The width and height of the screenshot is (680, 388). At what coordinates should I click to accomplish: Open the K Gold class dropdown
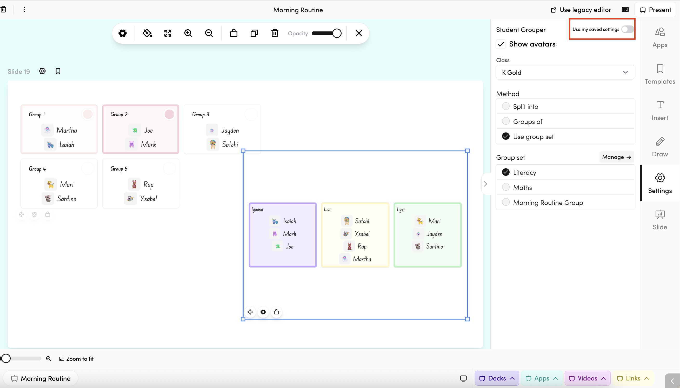[x=565, y=72]
